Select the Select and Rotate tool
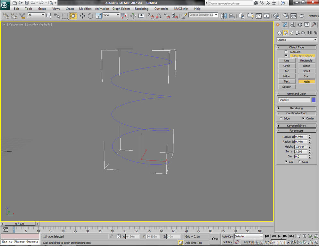This screenshot has height=246, width=319. tap(90, 16)
